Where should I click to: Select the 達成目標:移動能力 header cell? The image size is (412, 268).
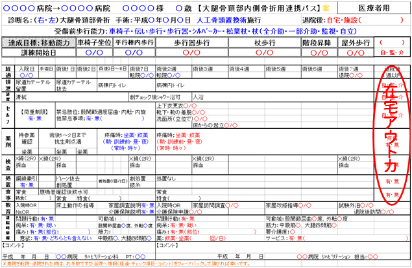tap(38, 43)
